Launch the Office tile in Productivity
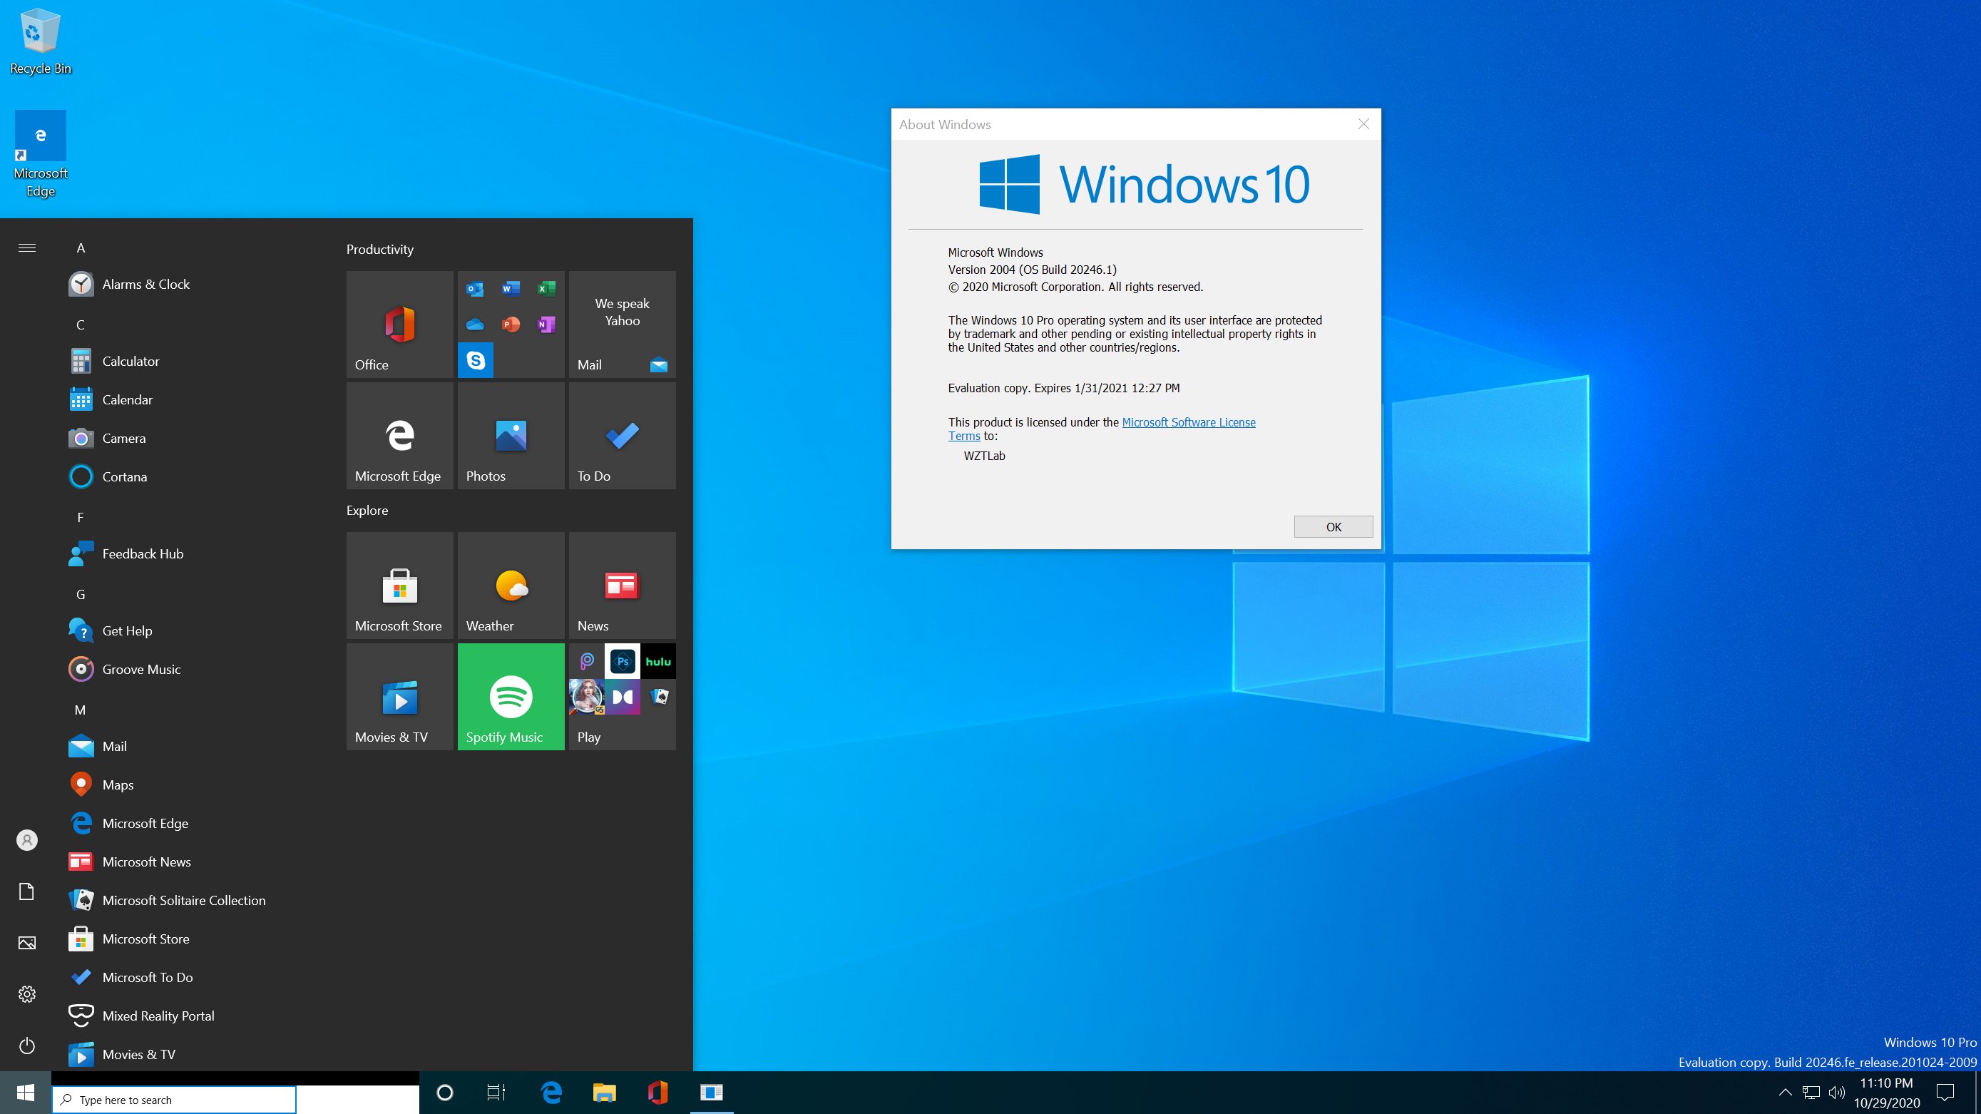This screenshot has height=1114, width=1981. (x=399, y=324)
